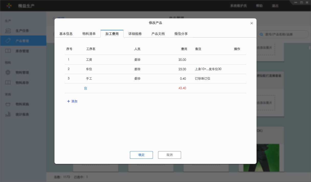Open the 物料清单 tab
The height and width of the screenshot is (182, 311).
89,33
